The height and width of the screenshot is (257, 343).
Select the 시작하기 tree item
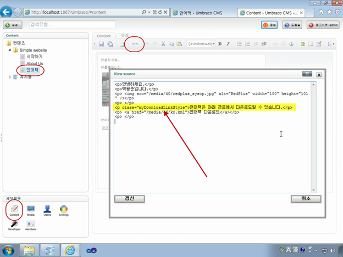coord(34,57)
